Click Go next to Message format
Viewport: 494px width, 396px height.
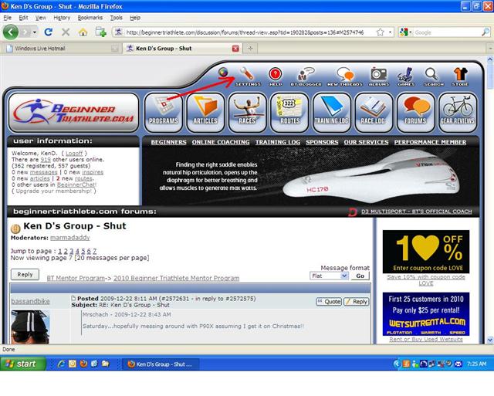tap(360, 276)
